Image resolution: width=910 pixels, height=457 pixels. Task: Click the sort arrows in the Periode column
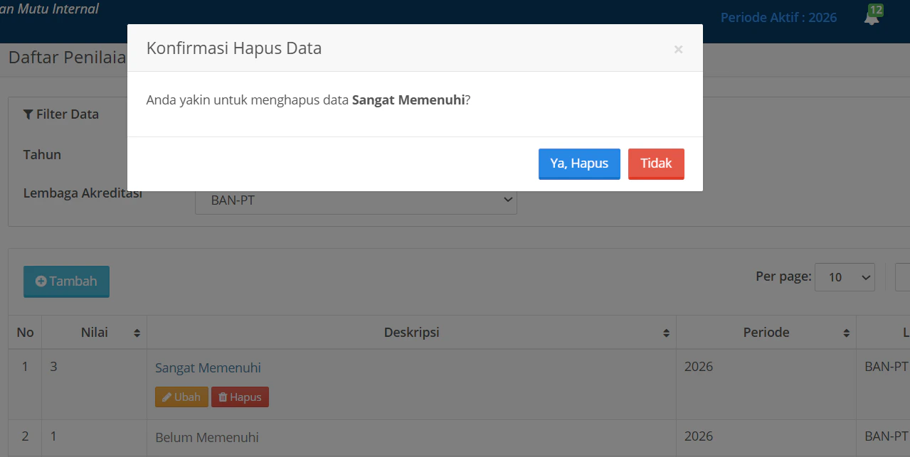846,332
